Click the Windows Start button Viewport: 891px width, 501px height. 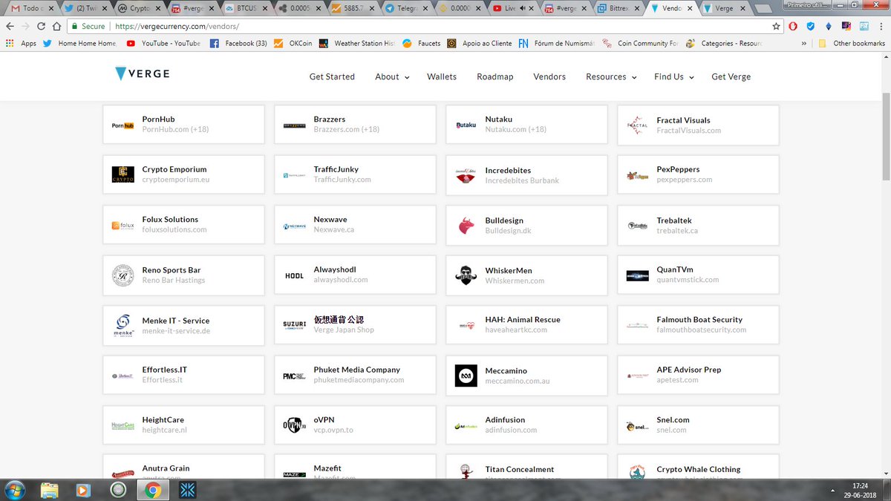pyautogui.click(x=14, y=490)
